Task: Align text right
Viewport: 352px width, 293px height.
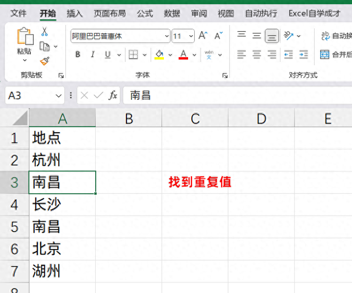Action: (x=272, y=54)
